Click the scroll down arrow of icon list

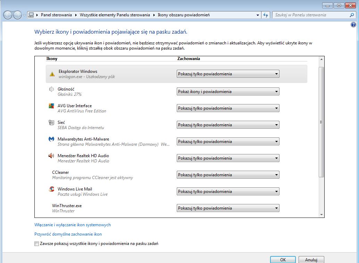322,215
